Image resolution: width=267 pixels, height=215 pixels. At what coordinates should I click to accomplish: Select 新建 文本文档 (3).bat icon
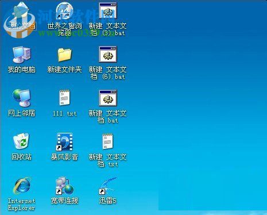[108, 11]
